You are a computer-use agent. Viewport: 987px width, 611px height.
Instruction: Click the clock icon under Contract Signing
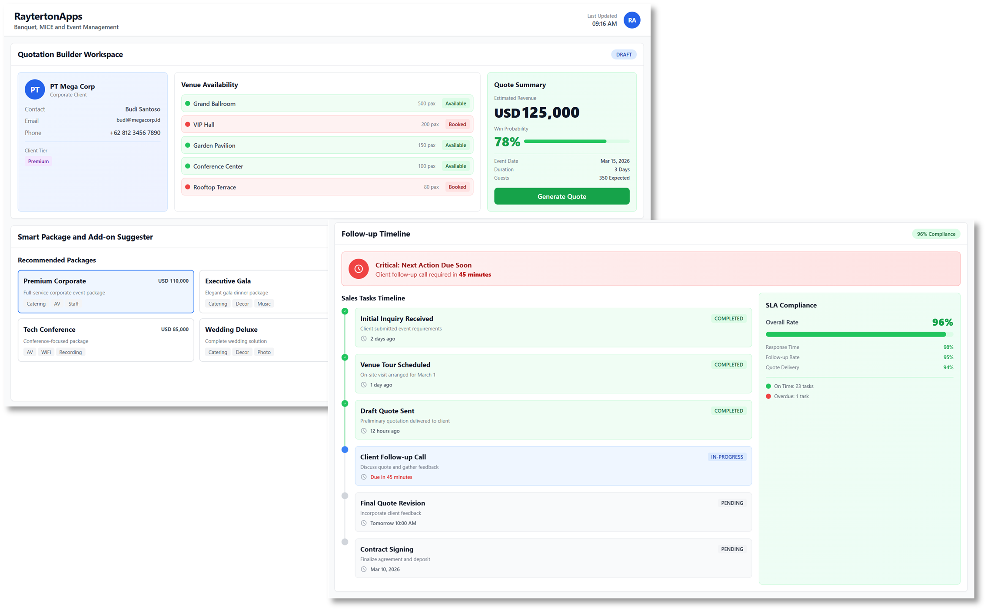tap(363, 569)
